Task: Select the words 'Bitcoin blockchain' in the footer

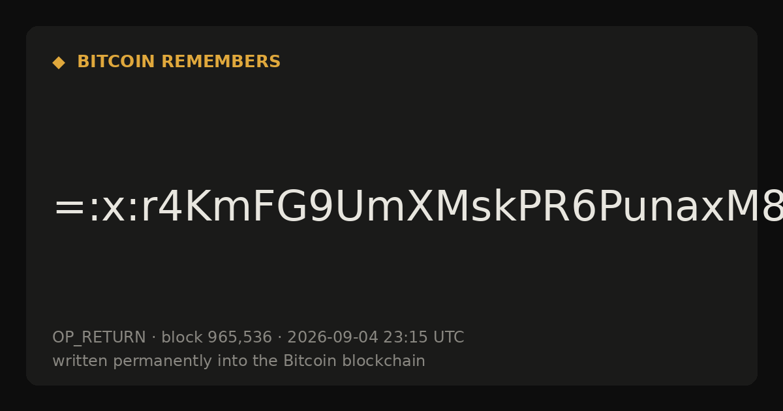Action: coord(354,361)
